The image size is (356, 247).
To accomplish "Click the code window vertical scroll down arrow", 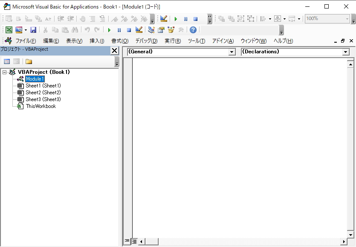I will (x=350, y=235).
